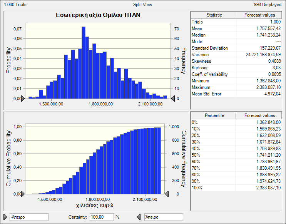Select the Kurtosis value 3,03
Viewport: 286px width, 224px height.
click(276, 68)
